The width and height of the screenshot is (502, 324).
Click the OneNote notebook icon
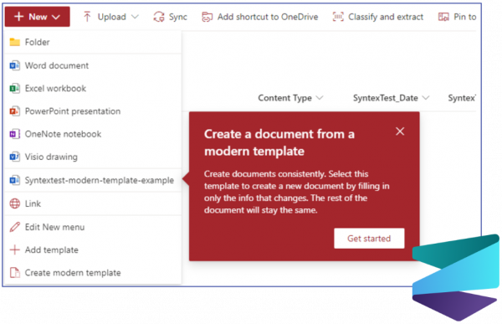[x=15, y=134]
